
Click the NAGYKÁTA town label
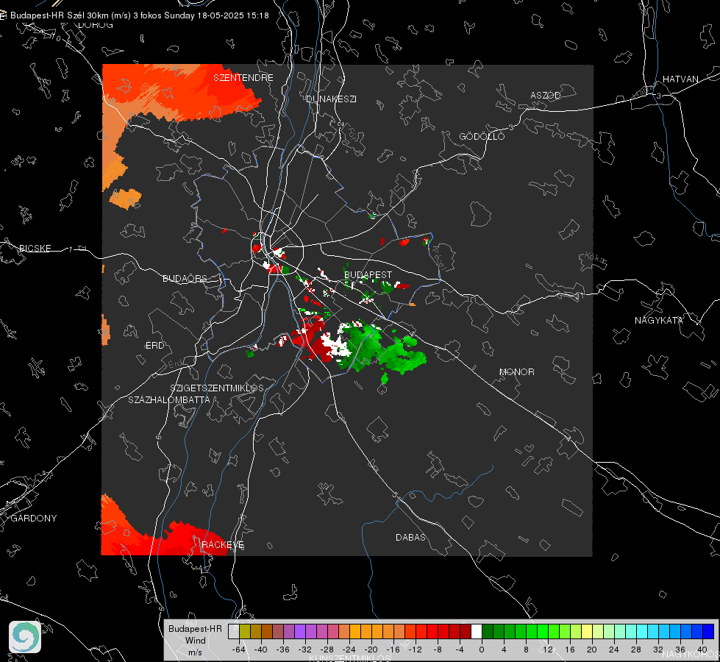coord(659,320)
